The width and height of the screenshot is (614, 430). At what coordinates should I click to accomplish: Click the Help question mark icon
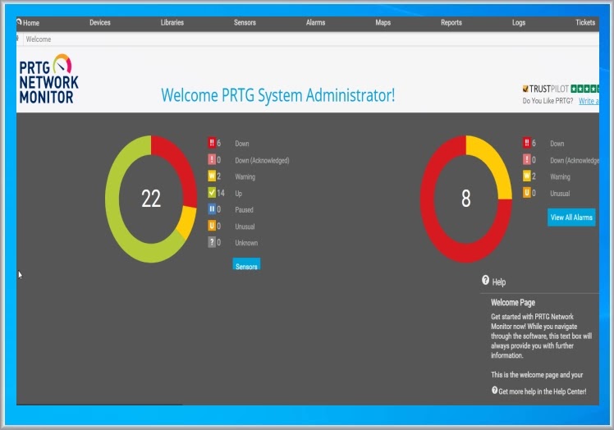[486, 280]
